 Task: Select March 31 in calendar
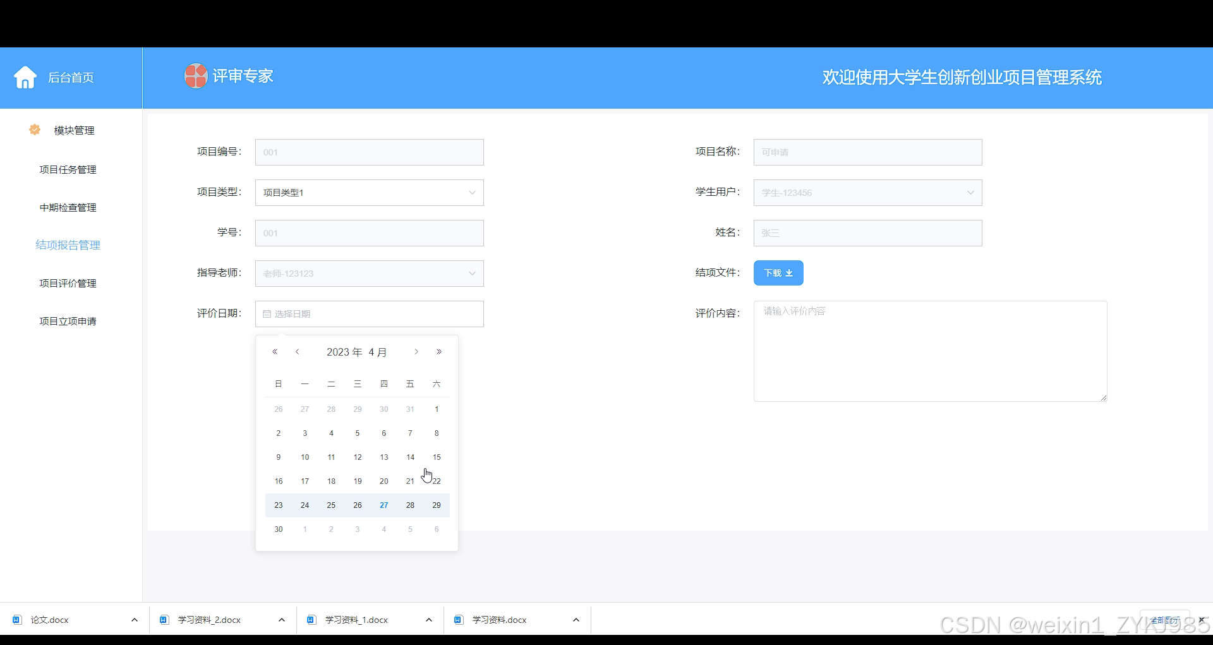click(x=410, y=409)
